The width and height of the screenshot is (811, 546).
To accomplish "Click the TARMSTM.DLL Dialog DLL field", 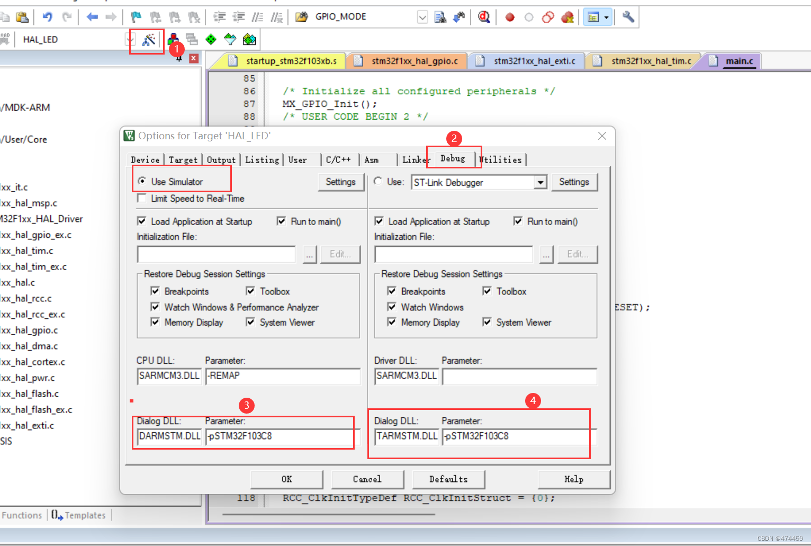I will (x=407, y=436).
